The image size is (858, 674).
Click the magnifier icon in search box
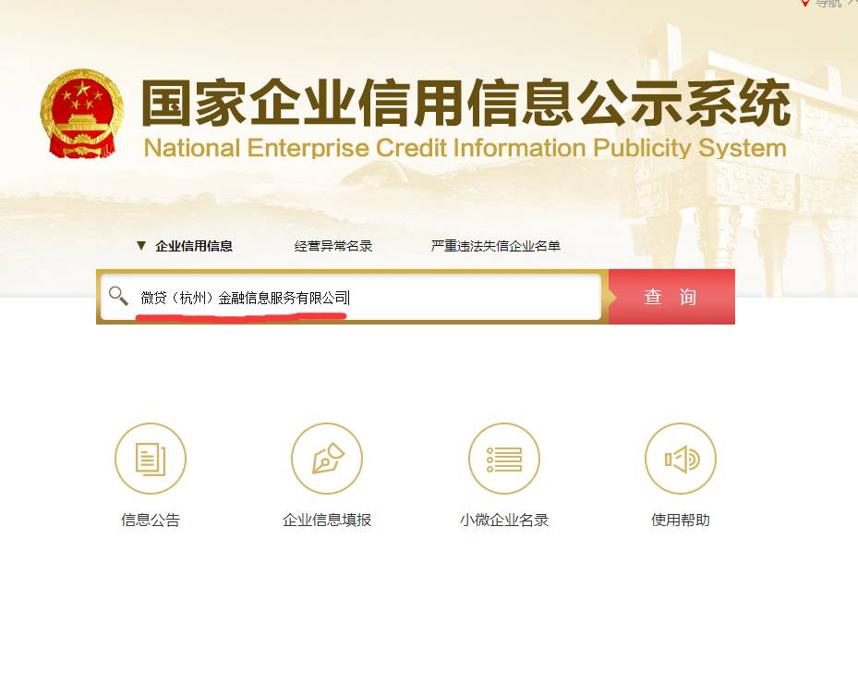(118, 296)
